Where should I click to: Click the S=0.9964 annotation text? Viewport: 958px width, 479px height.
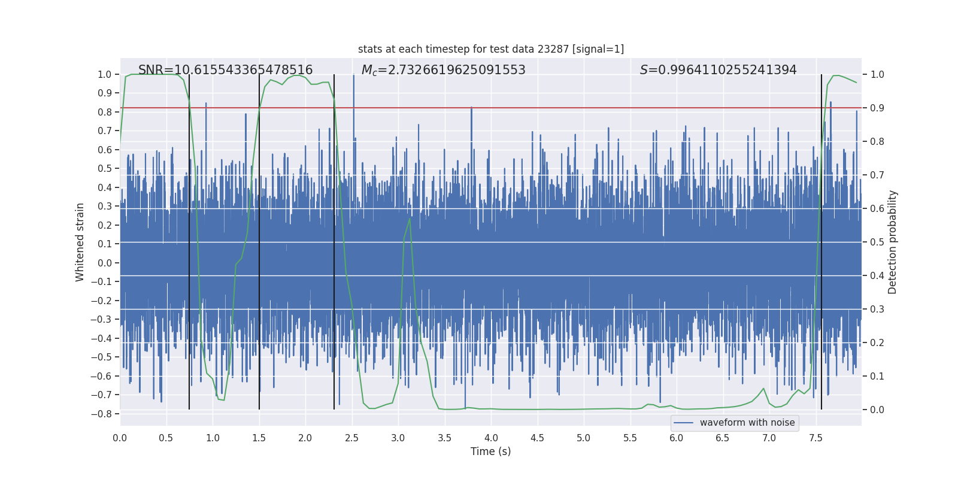(x=718, y=70)
